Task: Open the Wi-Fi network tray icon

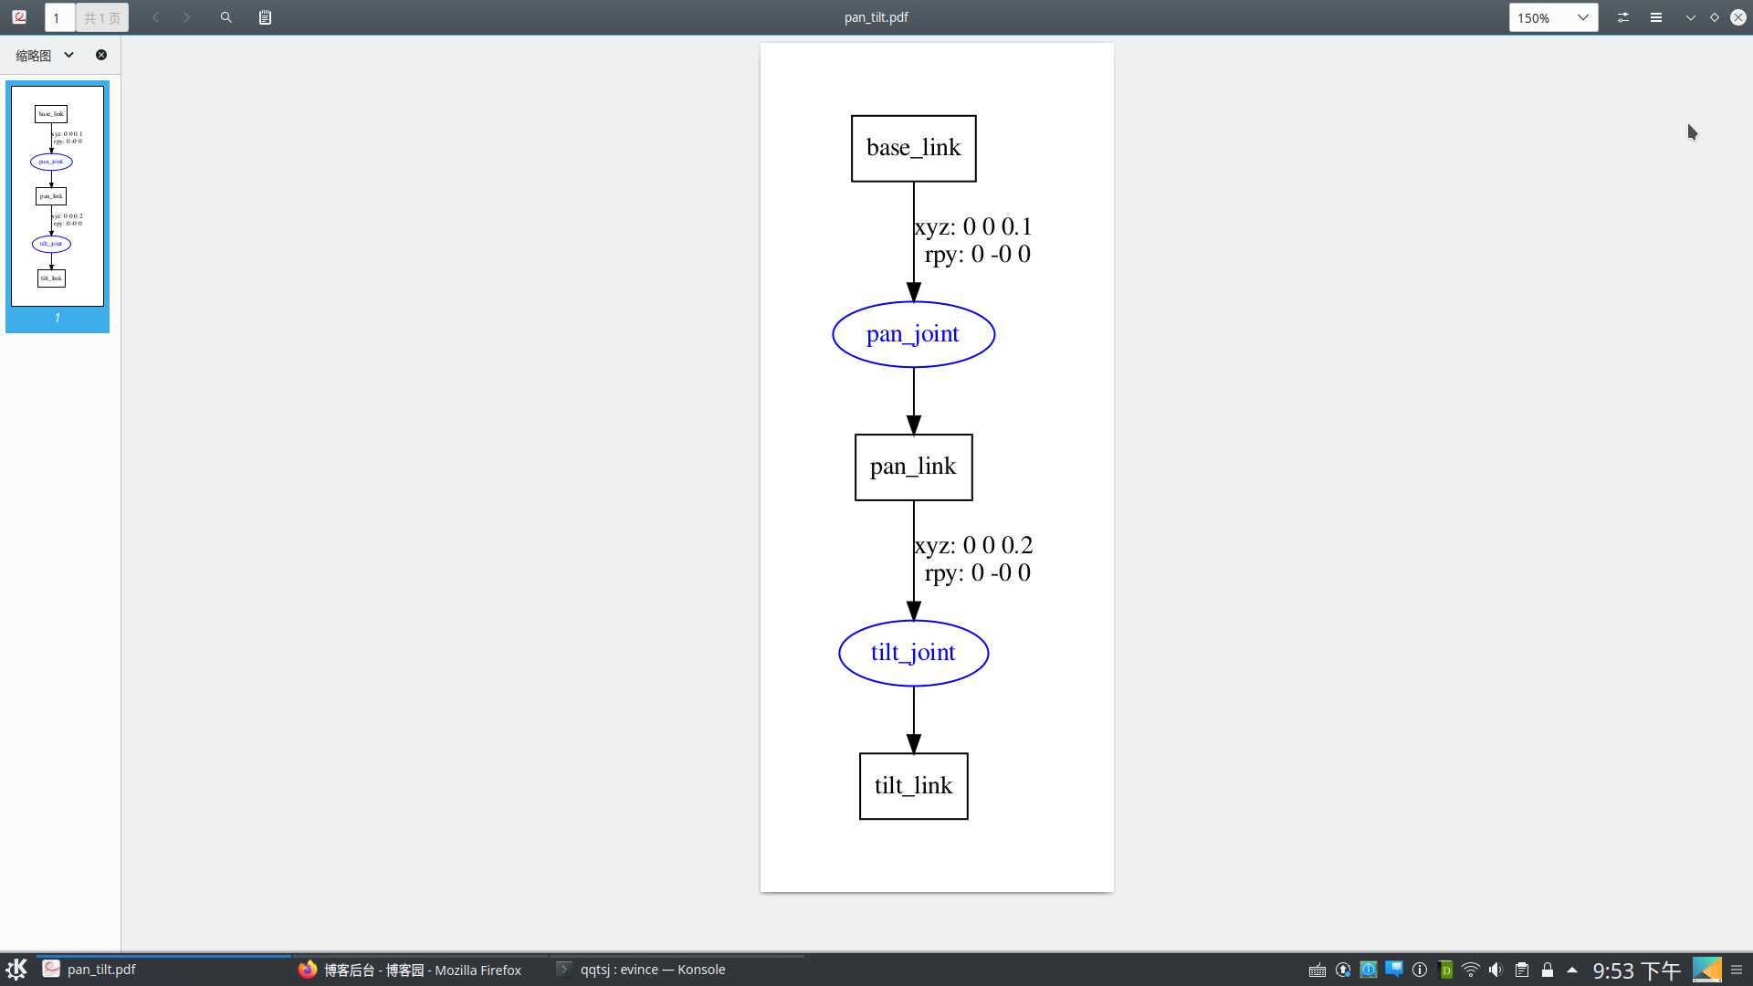Action: (1471, 970)
